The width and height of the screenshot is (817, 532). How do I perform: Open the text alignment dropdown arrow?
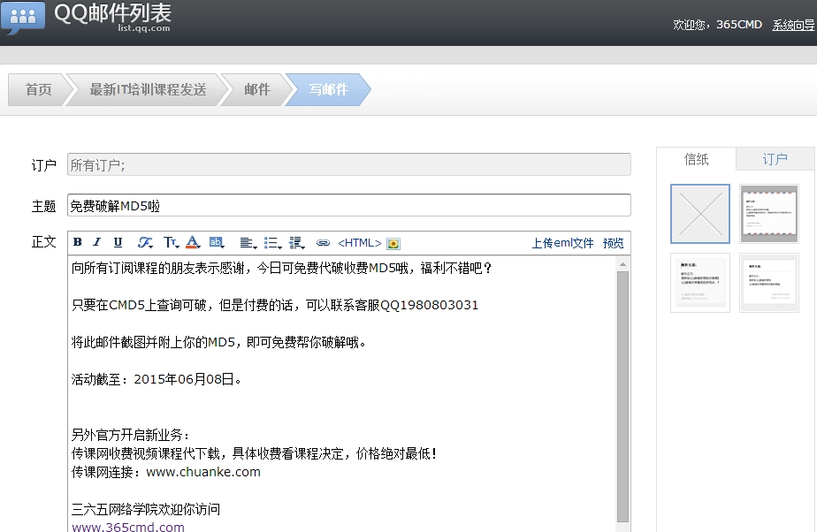(256, 246)
